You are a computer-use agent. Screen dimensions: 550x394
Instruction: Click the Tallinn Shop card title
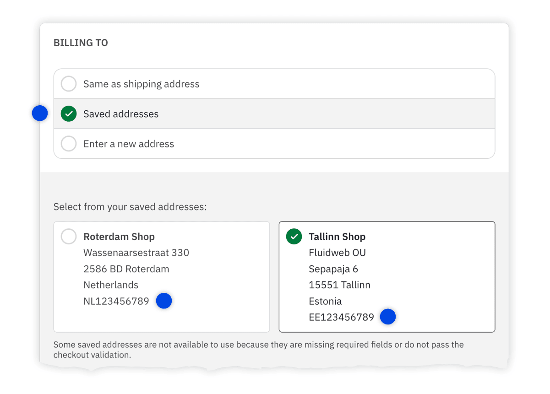(x=337, y=237)
